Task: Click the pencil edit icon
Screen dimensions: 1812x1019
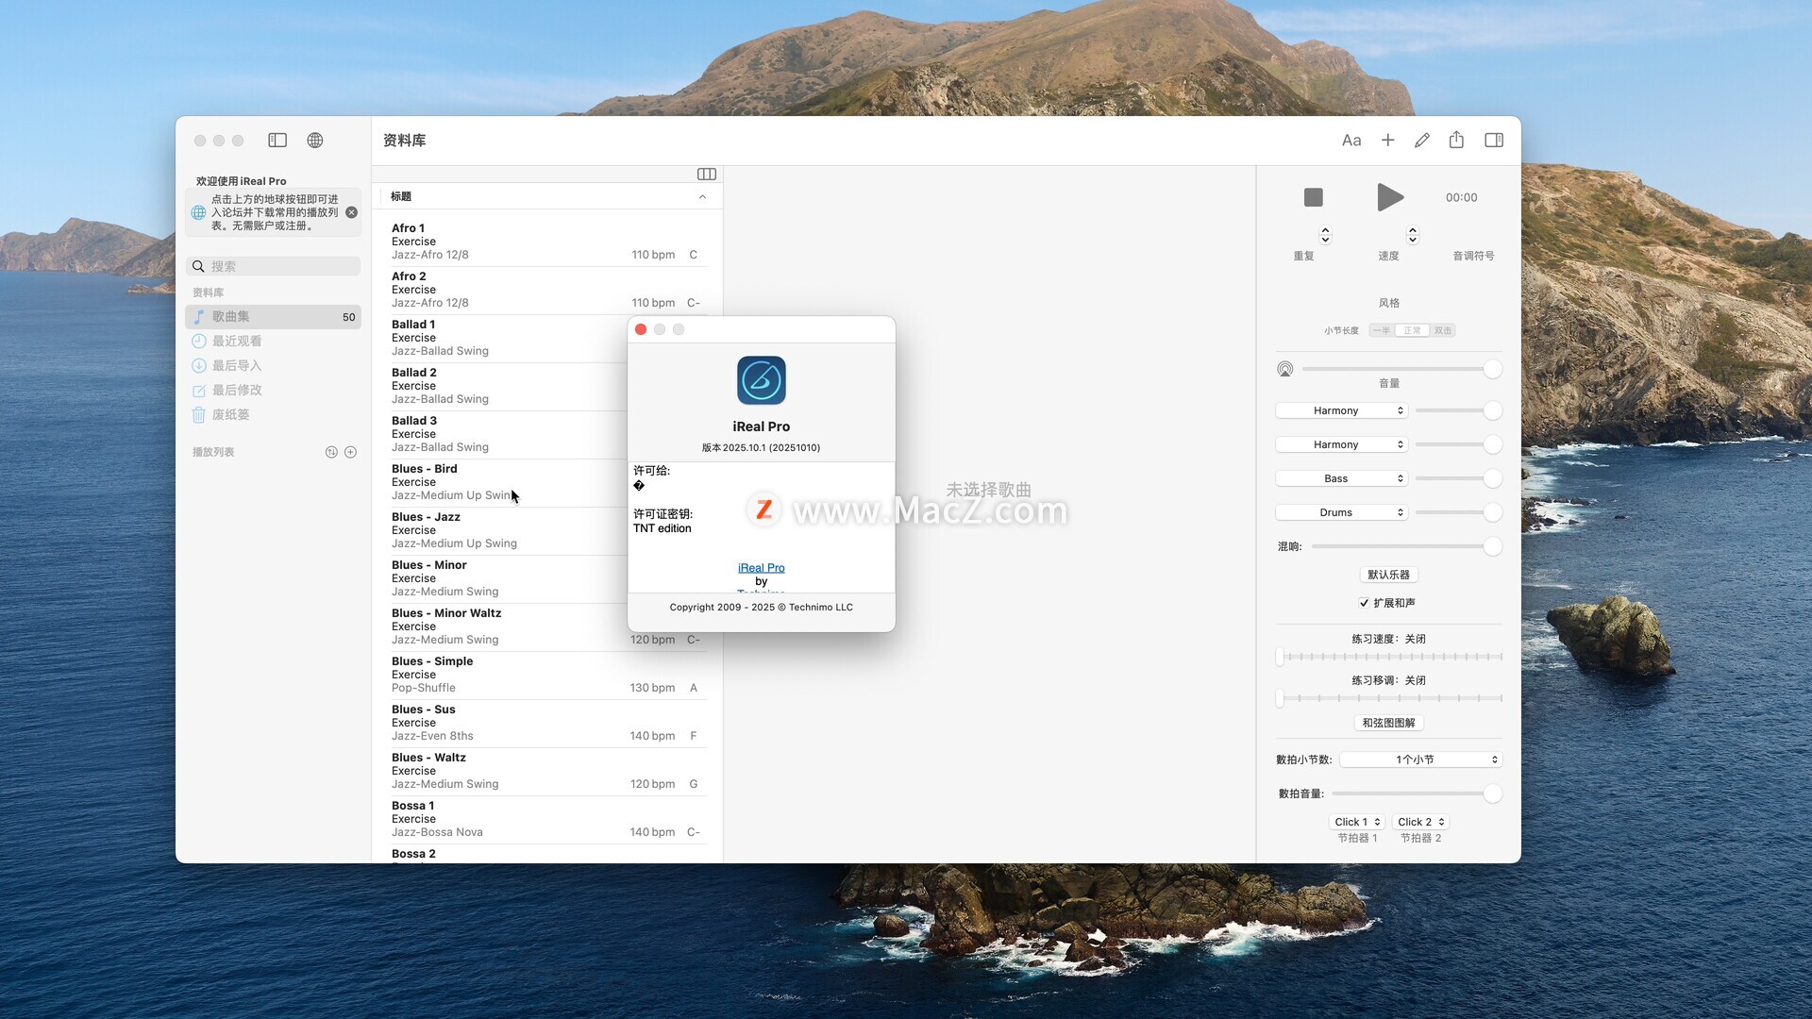Action: click(x=1422, y=141)
